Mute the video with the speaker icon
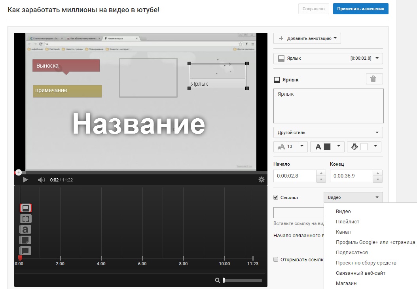Screen dimensions: 417x289 [x=41, y=180]
